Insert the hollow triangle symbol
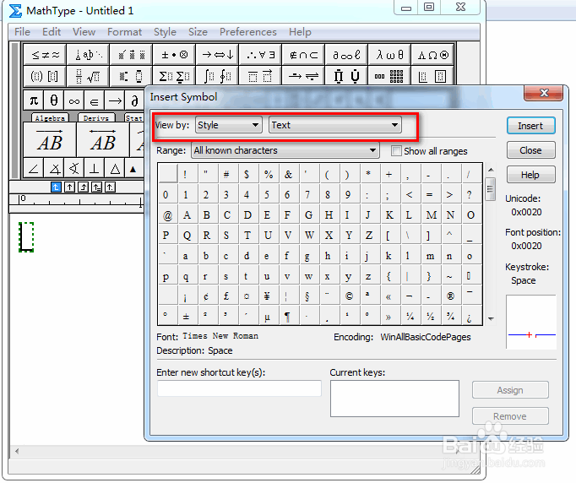Screen dimensions: 576x483 point(115,169)
